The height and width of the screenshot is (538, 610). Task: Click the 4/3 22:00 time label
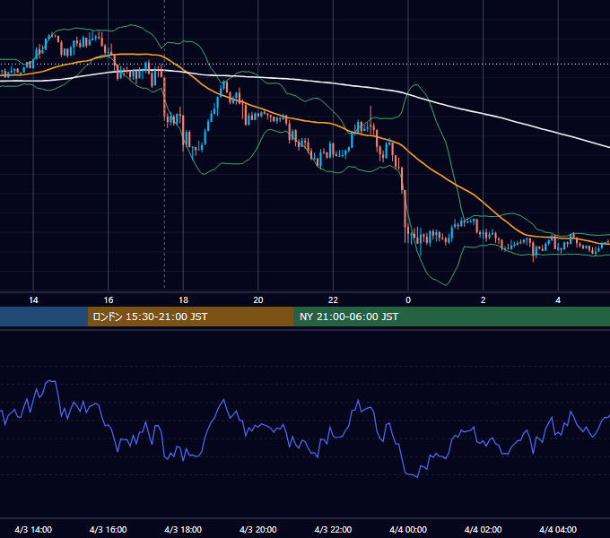coord(333,529)
